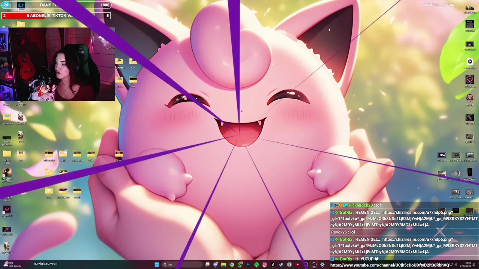
Task: Open the bitmin folder on the desktop
Action: point(119,155)
